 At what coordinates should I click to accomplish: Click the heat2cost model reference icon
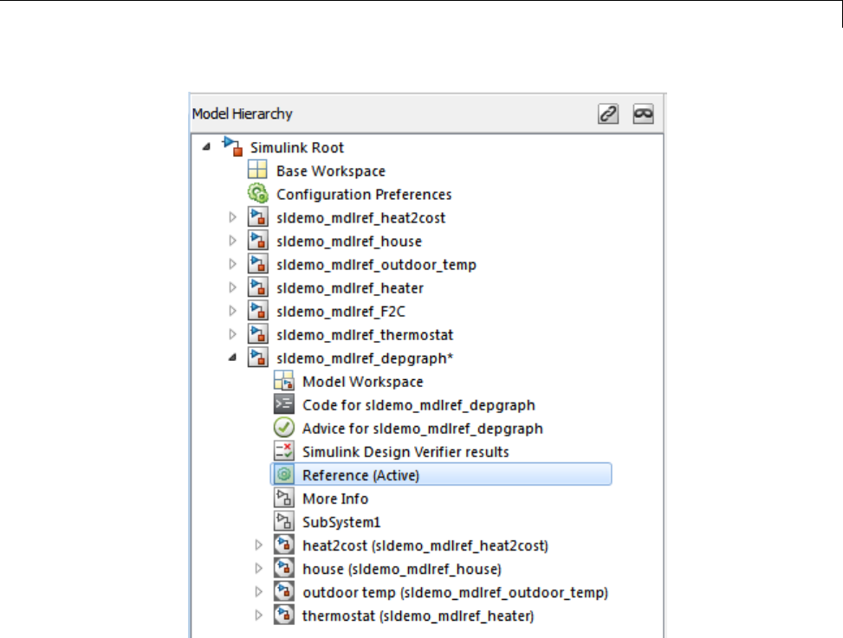(x=284, y=545)
